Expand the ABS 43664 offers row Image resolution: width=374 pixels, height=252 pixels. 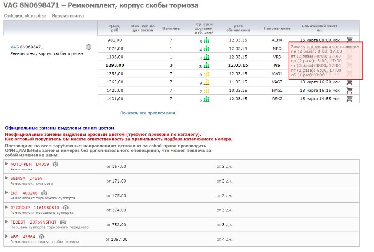[x=7, y=236]
